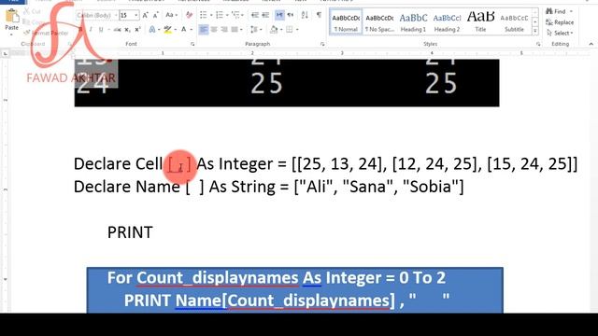The image size is (598, 336).
Task: Expand numbering library dropdown arrow
Action: 227,15
